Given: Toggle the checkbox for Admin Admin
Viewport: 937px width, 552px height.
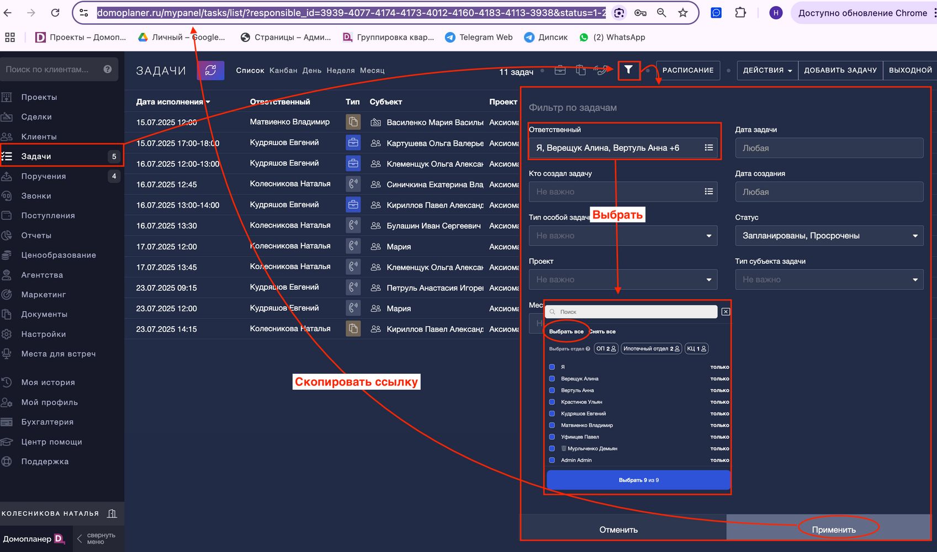Looking at the screenshot, I should click(x=552, y=460).
